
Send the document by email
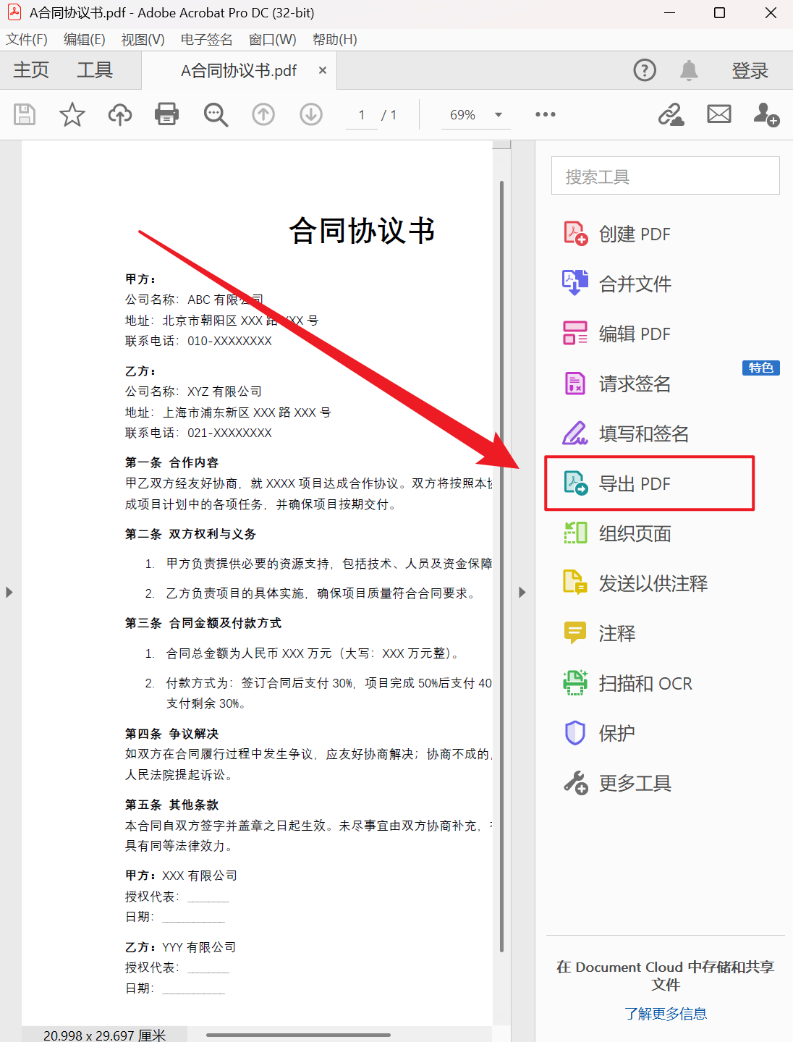tap(718, 114)
